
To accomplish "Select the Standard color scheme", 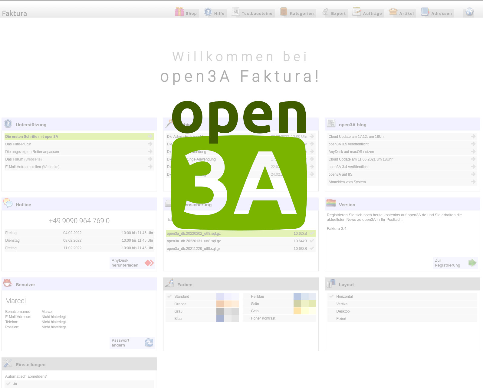I will [x=202, y=297].
